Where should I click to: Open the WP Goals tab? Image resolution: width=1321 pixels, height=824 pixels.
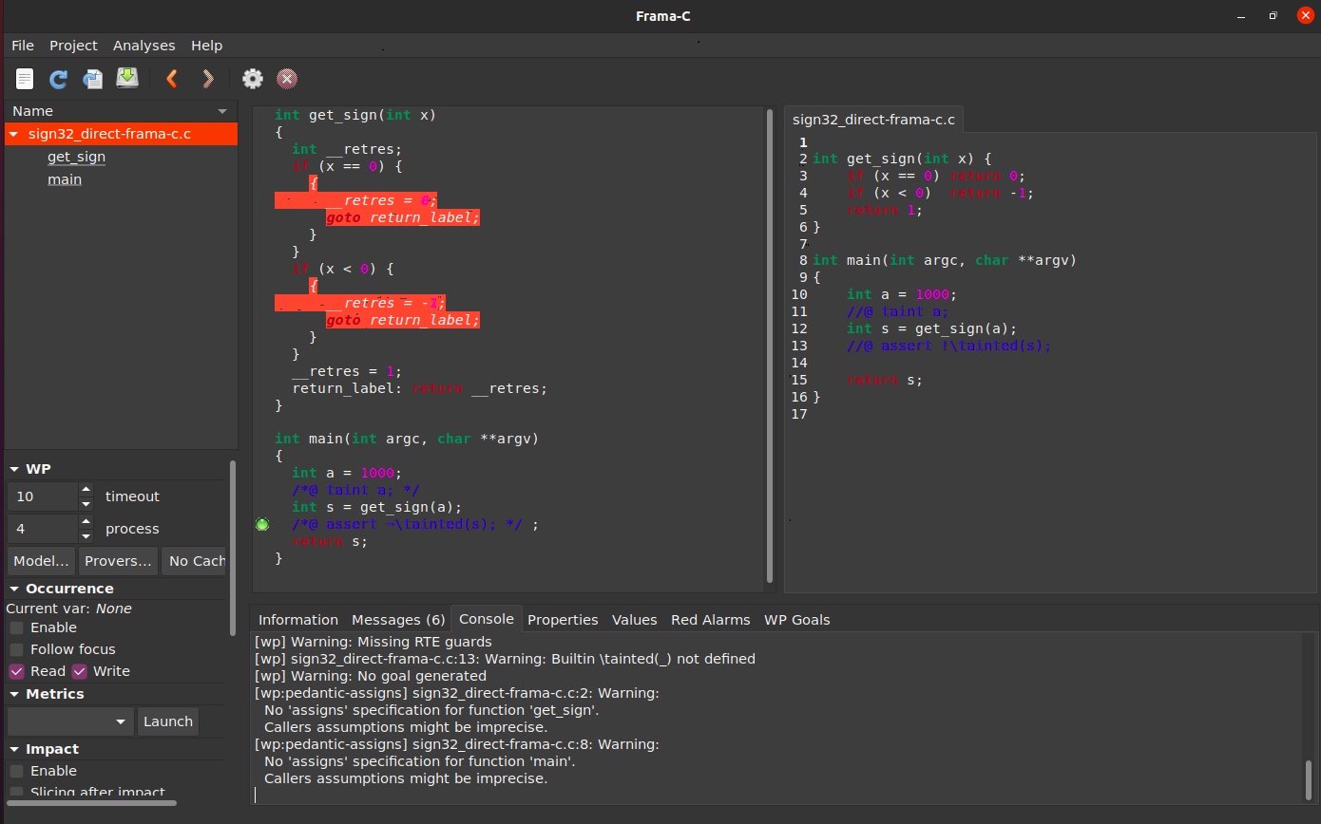click(796, 619)
